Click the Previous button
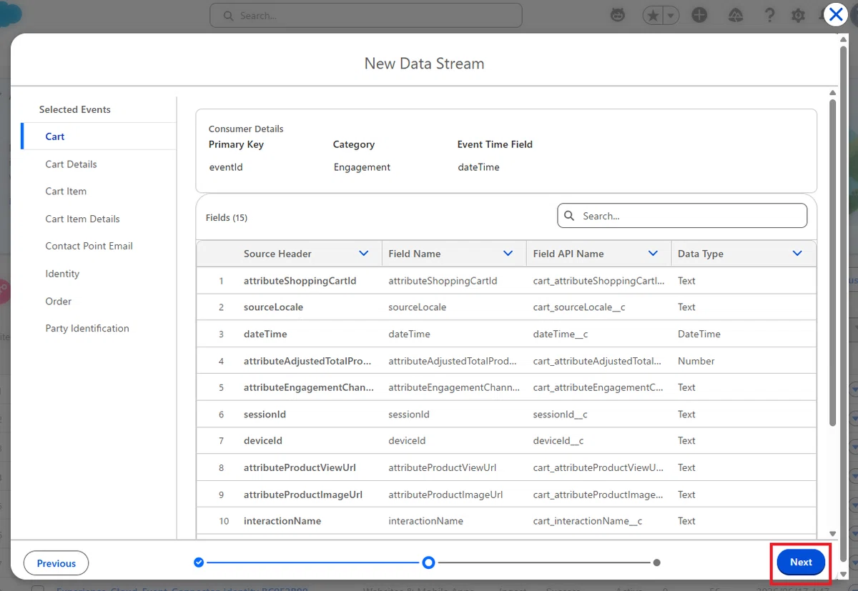Viewport: 858px width, 591px height. coord(56,563)
